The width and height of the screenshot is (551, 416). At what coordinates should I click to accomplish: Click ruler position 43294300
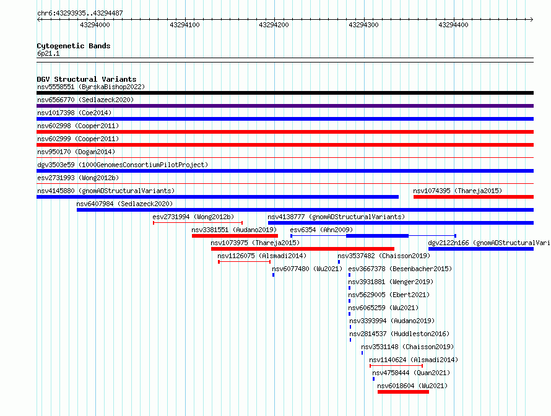tap(363, 25)
